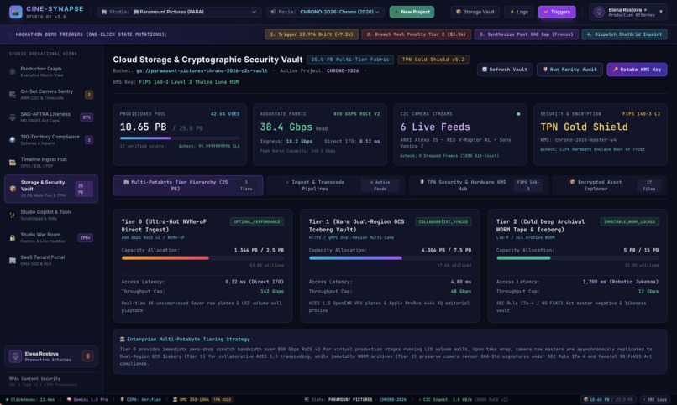The width and height of the screenshot is (677, 405).
Task: Open Storage Vault in top bar
Action: (x=475, y=12)
